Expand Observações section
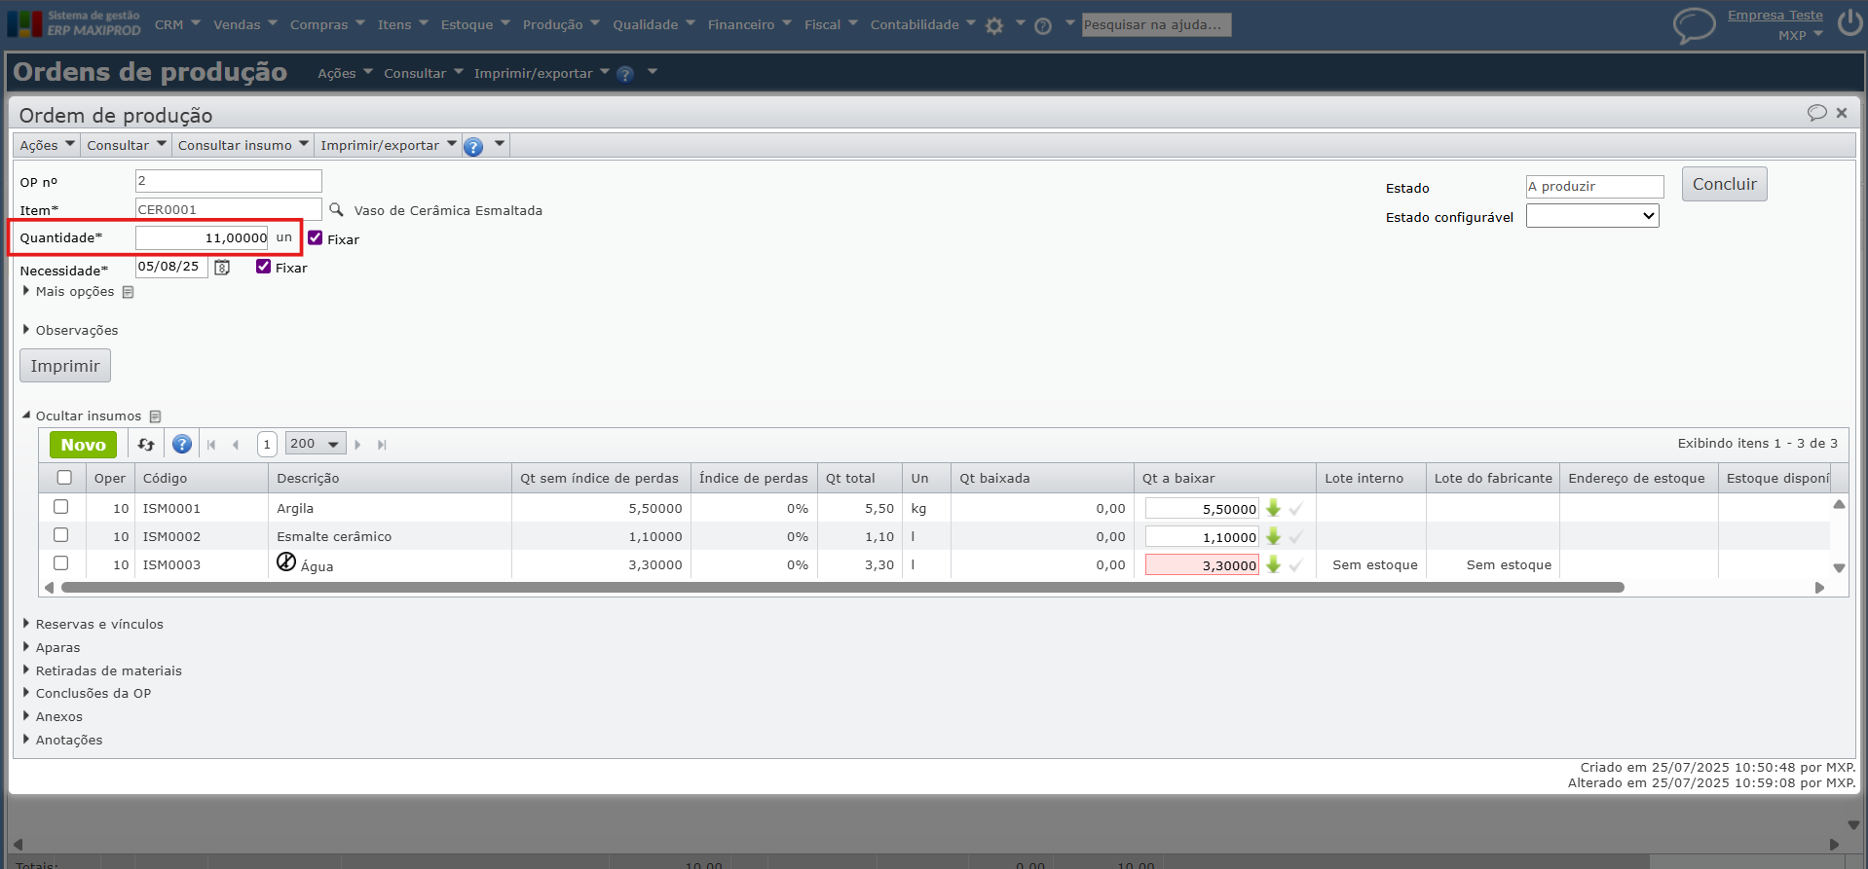 pyautogui.click(x=69, y=331)
